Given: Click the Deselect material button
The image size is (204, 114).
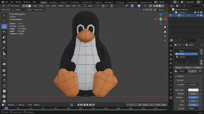Looking at the screenshot, I should 198,67.
